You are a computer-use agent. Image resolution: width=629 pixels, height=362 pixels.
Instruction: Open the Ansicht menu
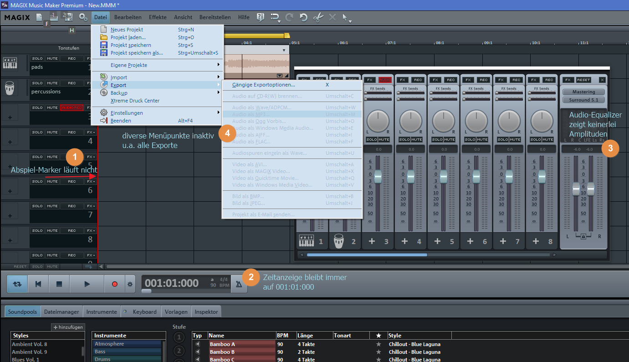[183, 17]
